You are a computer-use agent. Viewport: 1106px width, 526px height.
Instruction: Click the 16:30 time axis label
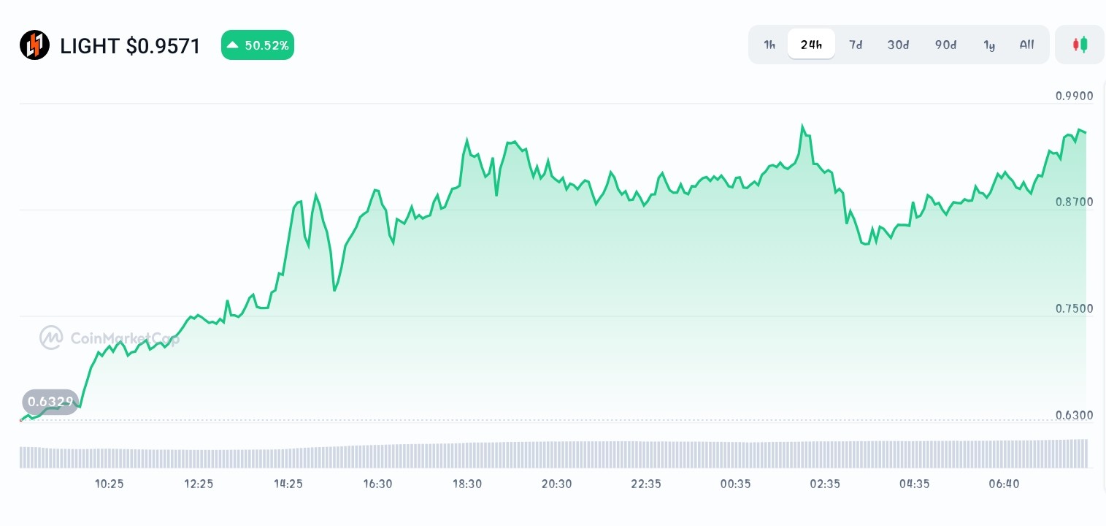[x=377, y=484]
